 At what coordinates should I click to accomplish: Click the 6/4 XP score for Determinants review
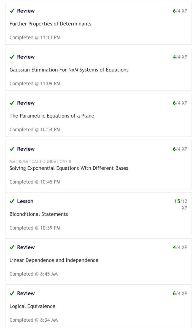pyautogui.click(x=180, y=11)
